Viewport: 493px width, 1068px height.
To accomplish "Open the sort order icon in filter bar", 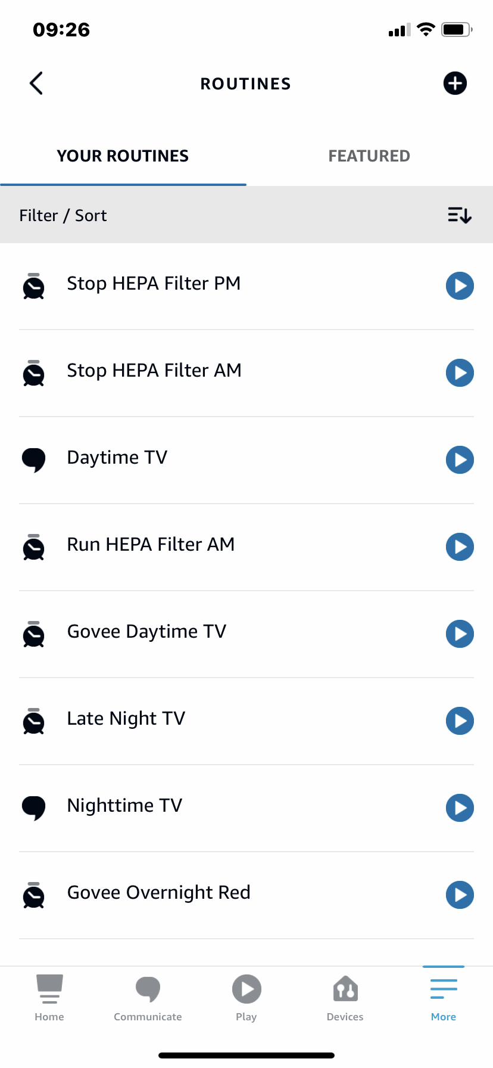I will click(459, 215).
